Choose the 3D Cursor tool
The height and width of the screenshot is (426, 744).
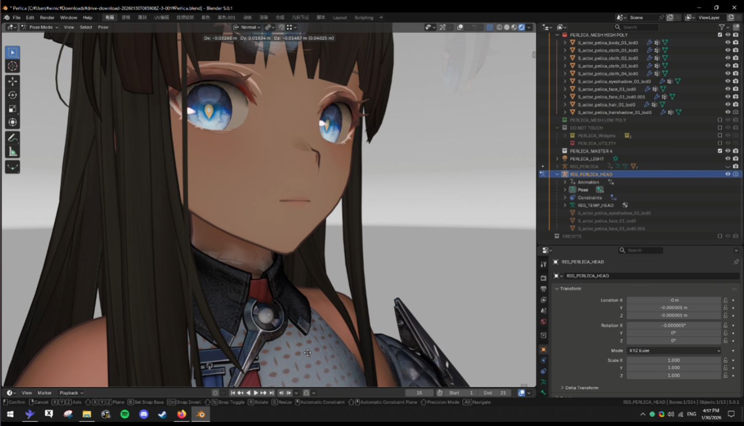click(13, 66)
